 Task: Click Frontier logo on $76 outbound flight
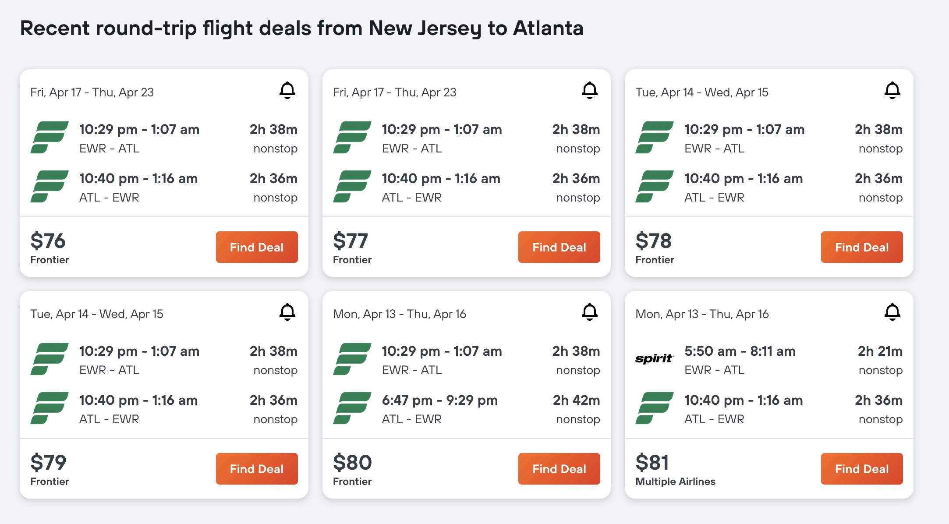click(49, 138)
